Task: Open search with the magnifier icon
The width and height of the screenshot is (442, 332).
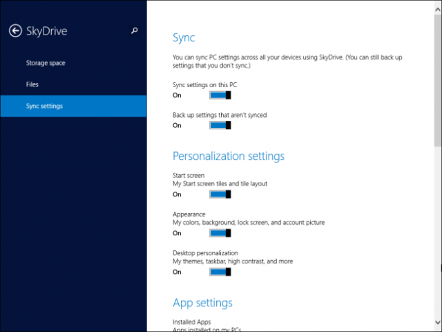Action: pyautogui.click(x=134, y=30)
